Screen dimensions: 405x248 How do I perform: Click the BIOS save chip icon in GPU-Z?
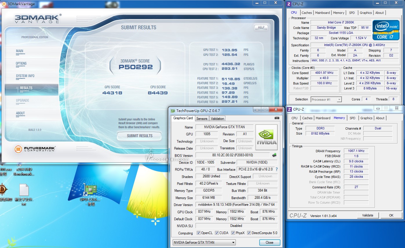(274, 155)
